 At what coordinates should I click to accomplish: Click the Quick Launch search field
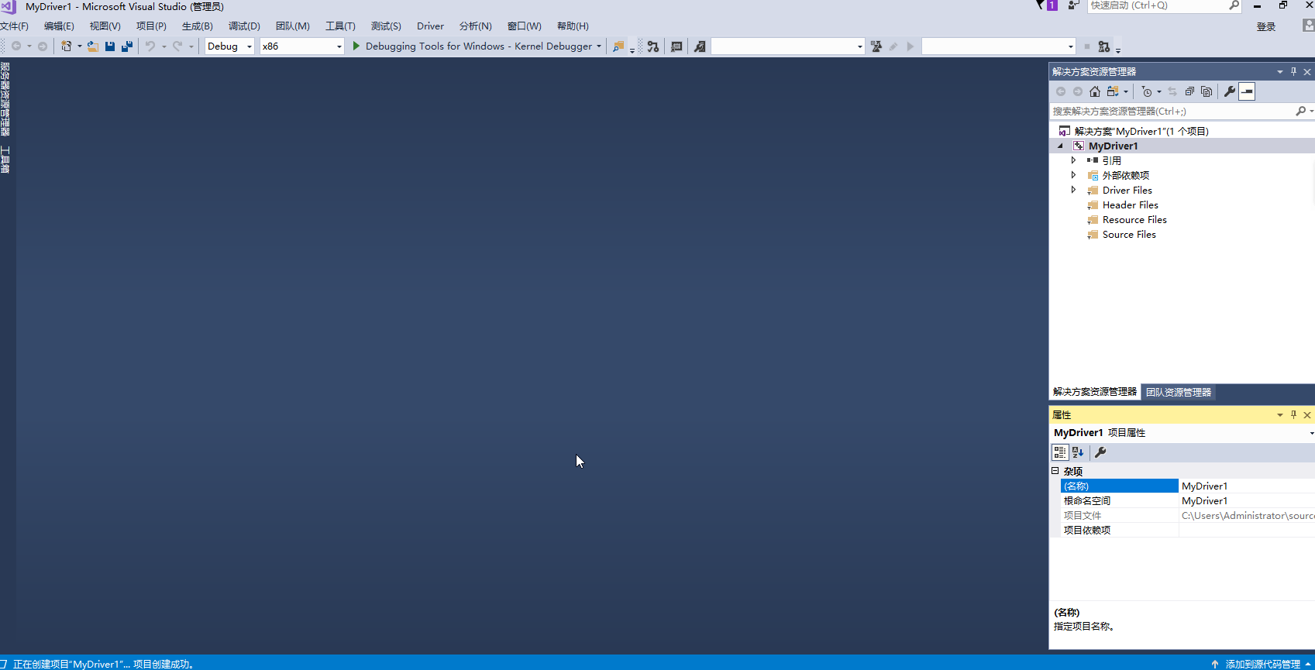[1158, 5]
